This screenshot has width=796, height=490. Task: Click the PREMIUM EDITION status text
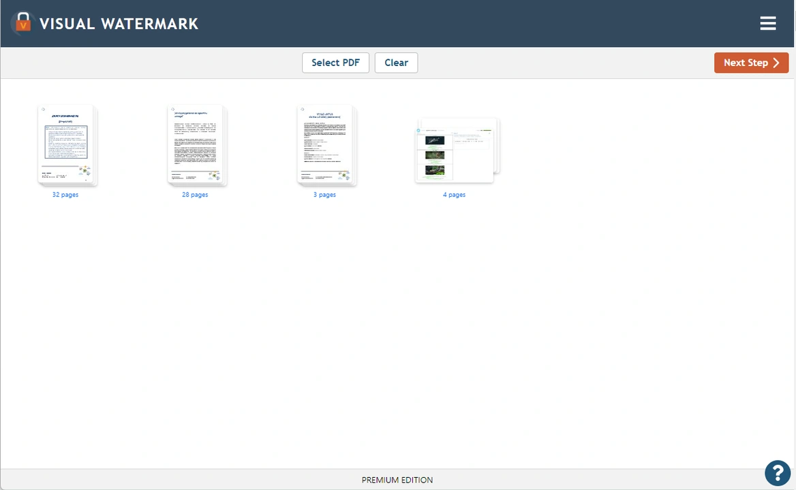(x=397, y=480)
